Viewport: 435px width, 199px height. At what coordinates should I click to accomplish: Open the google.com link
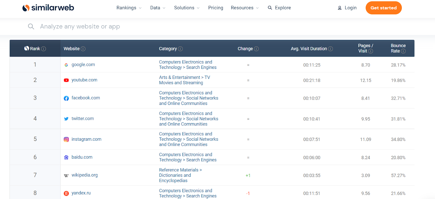83,65
